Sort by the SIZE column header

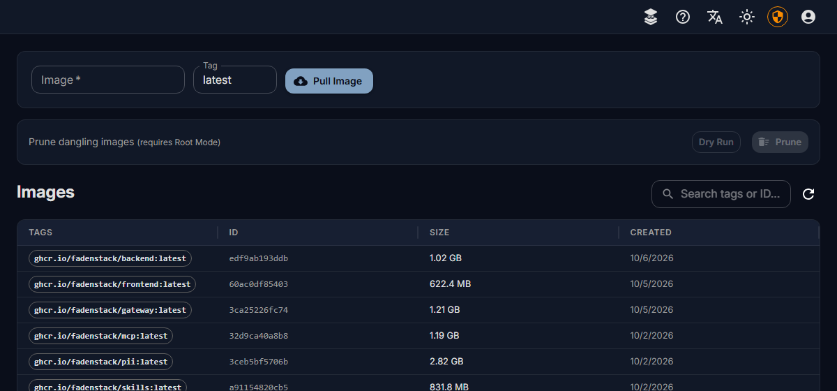tap(439, 233)
